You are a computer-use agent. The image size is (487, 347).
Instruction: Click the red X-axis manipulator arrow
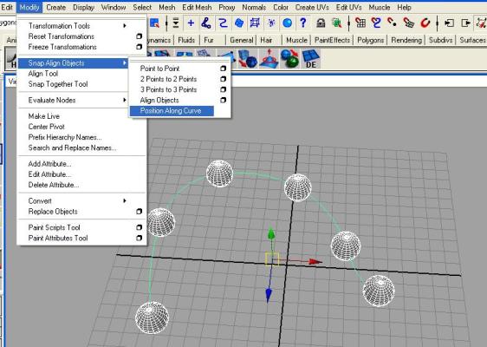(316, 261)
